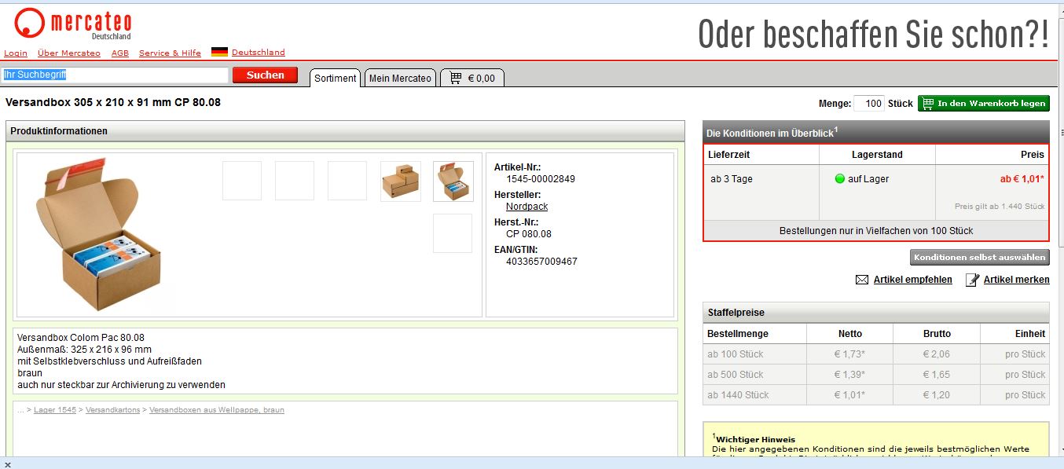
Task: Click Die Konditionen im Überblick header
Action: click(876, 132)
